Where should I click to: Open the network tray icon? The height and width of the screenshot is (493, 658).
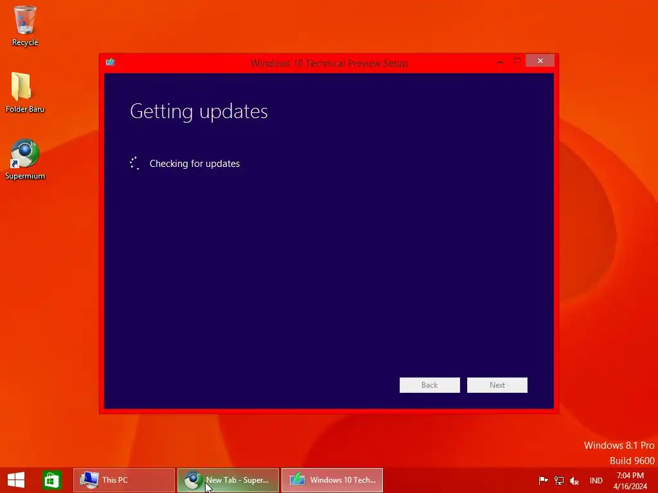[558, 480]
